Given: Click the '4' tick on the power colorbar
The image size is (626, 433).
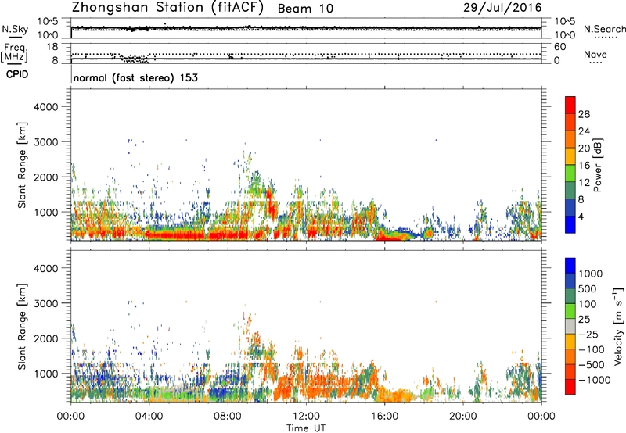Looking at the screenshot, I should pos(581,216).
